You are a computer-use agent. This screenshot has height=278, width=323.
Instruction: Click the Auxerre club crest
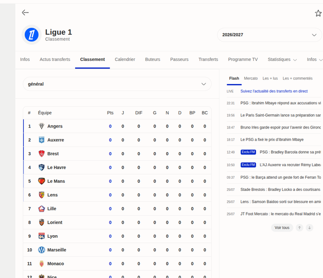point(41,140)
